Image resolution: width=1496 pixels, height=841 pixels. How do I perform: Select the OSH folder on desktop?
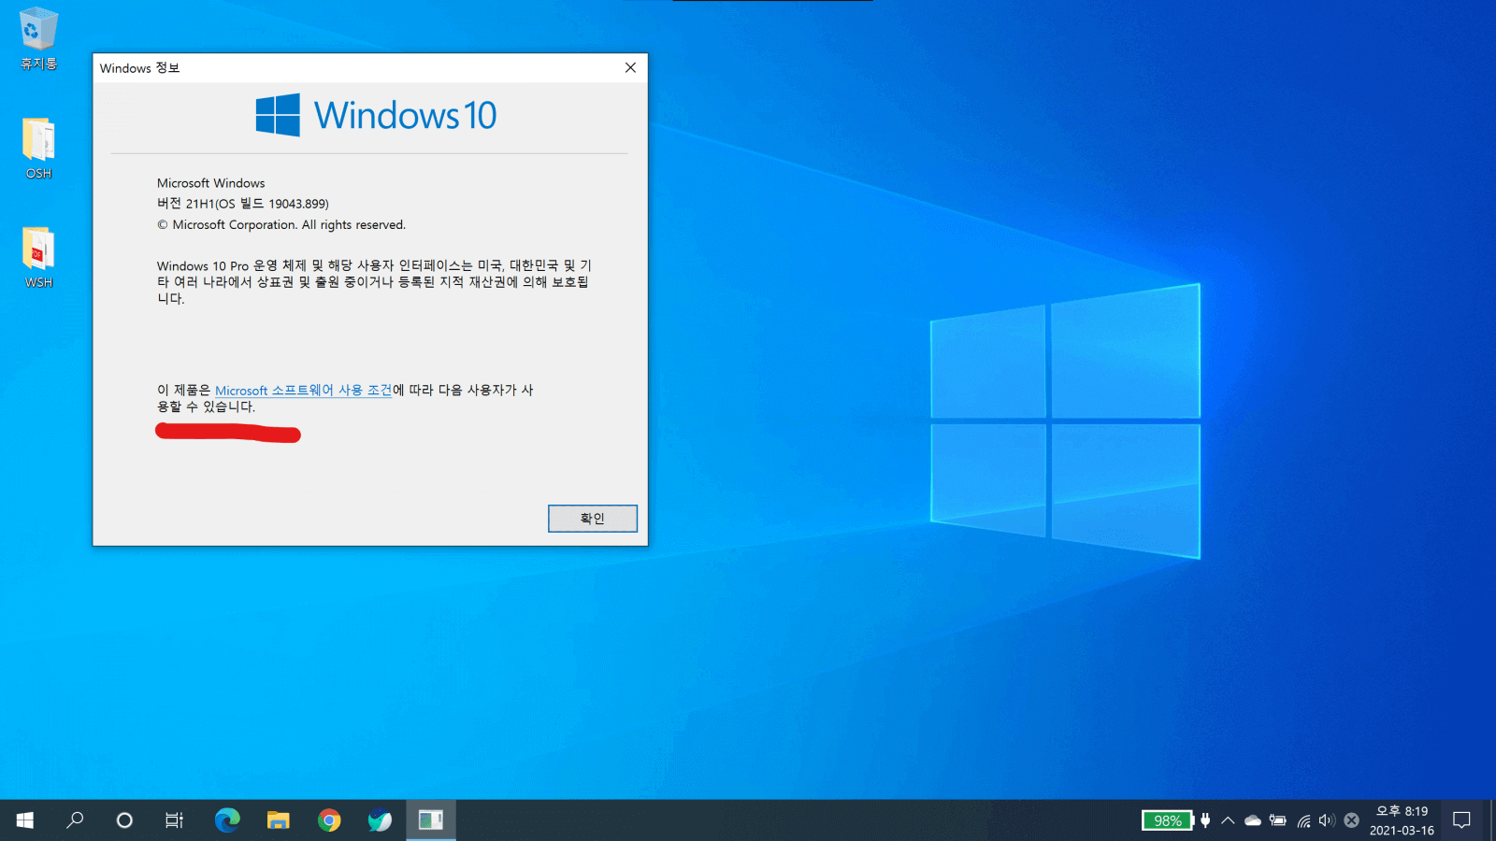(38, 148)
